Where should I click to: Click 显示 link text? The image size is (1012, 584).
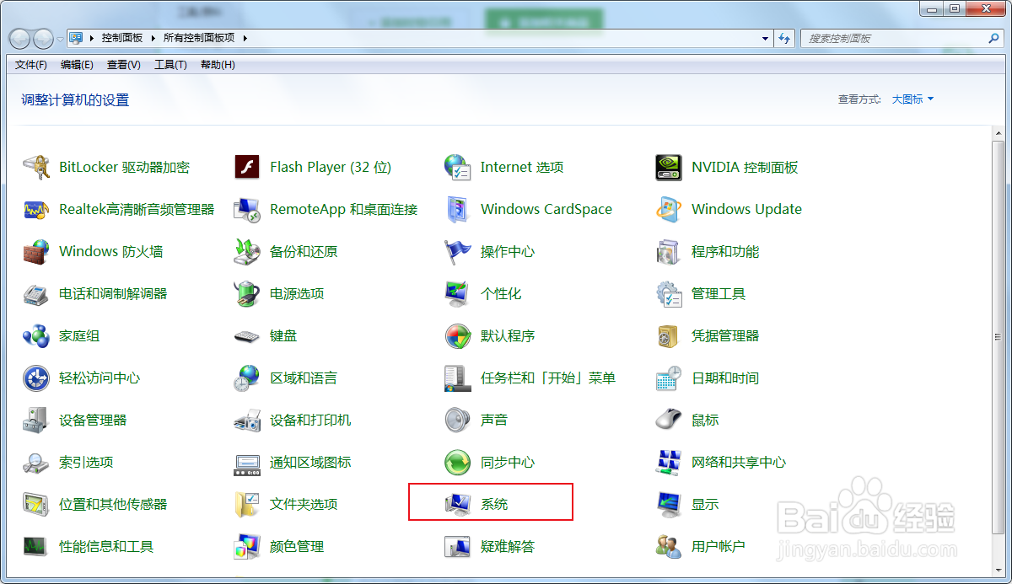click(x=705, y=504)
